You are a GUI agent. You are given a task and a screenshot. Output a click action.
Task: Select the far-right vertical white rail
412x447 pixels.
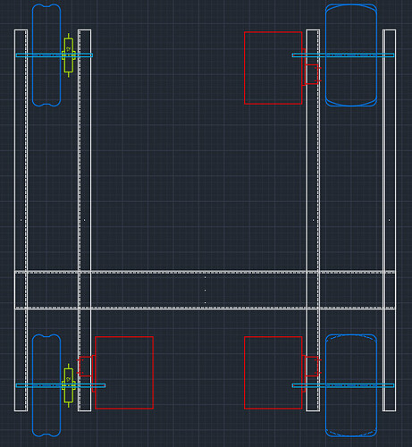pos(390,220)
